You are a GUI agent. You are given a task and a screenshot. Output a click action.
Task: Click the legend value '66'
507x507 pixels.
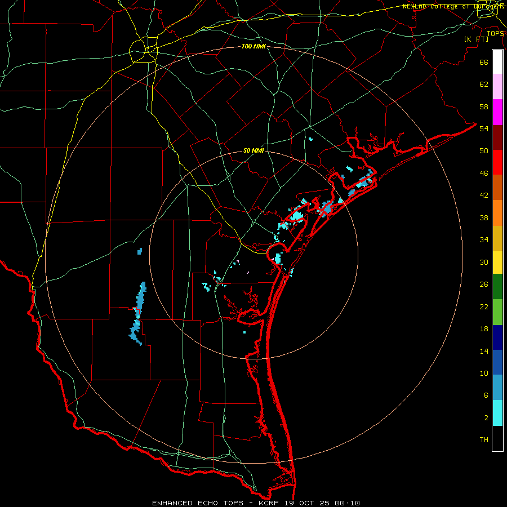click(484, 63)
